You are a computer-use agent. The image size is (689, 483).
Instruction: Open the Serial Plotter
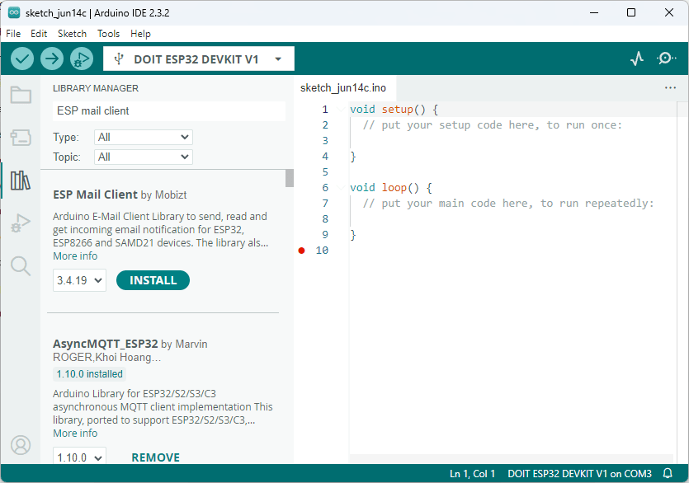pyautogui.click(x=636, y=59)
